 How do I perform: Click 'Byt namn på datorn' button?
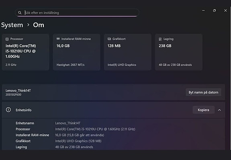tap(203, 92)
